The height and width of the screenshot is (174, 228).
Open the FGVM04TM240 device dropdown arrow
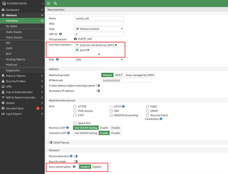coord(42,4)
